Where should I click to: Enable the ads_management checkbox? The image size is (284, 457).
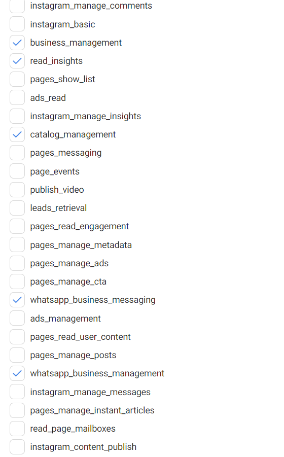point(17,318)
